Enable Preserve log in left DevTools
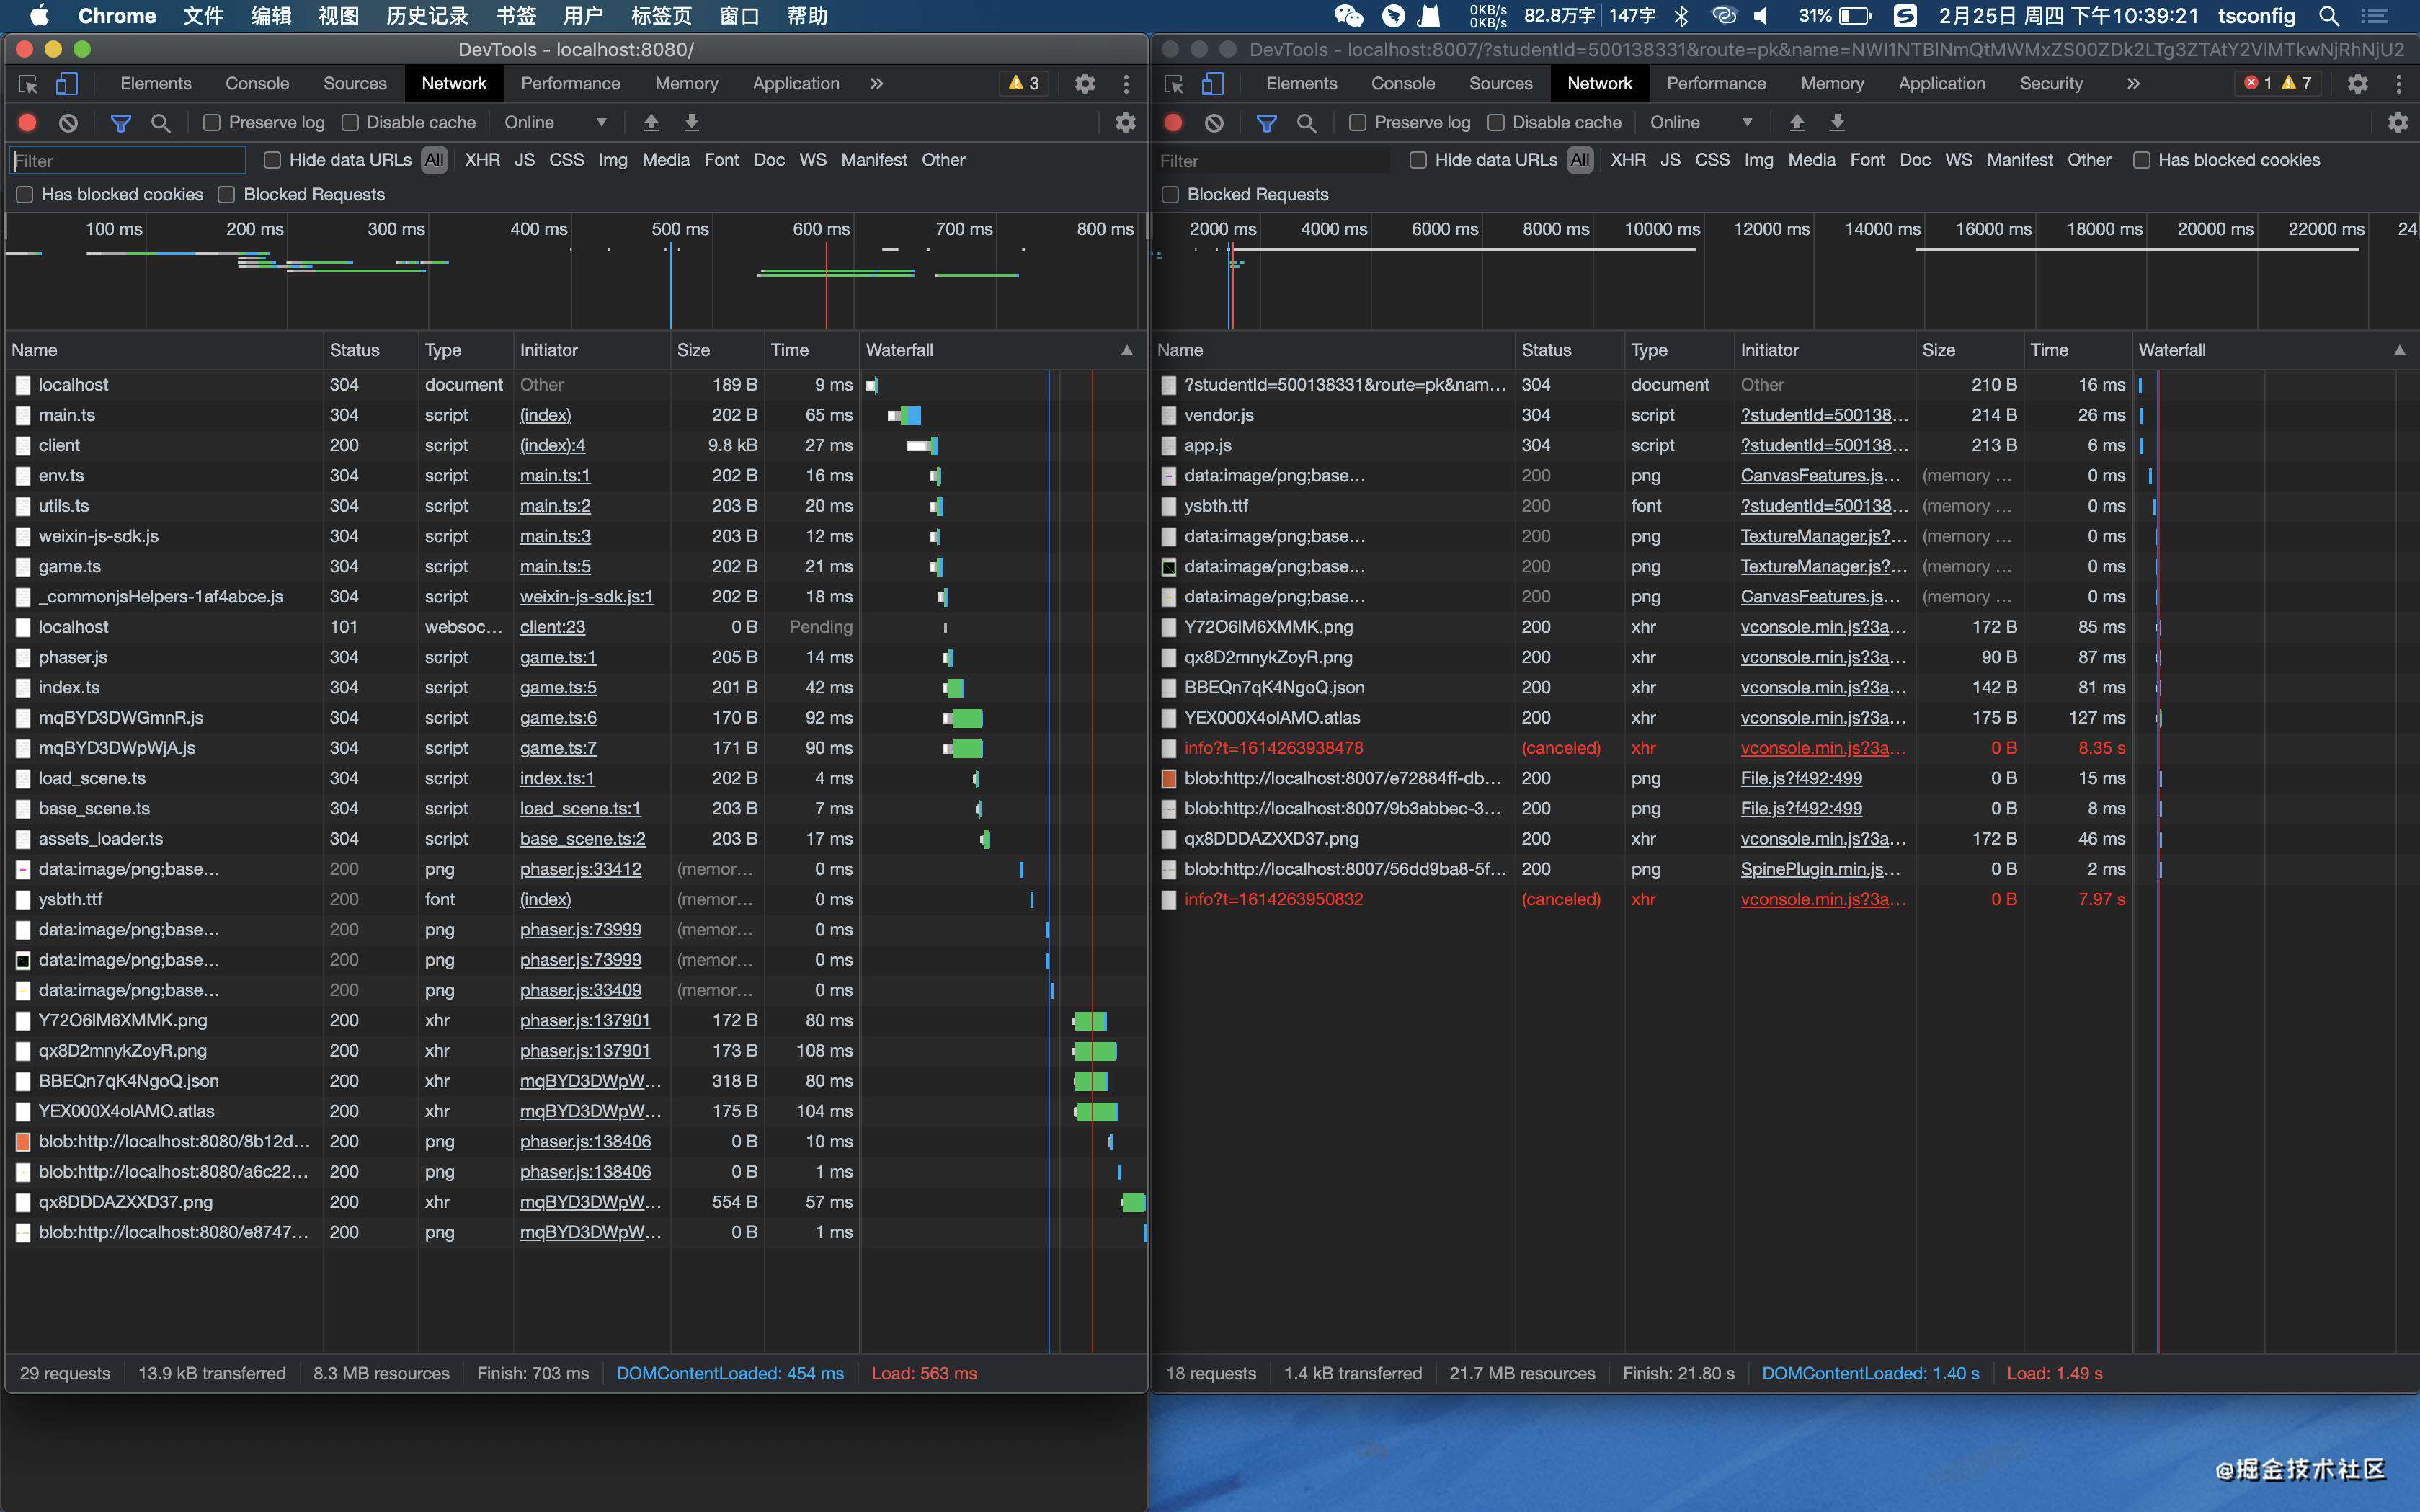Image resolution: width=2420 pixels, height=1512 pixels. pyautogui.click(x=211, y=123)
